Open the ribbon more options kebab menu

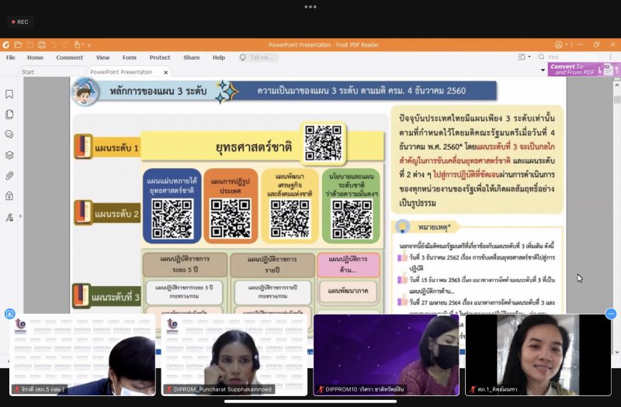pos(610,57)
